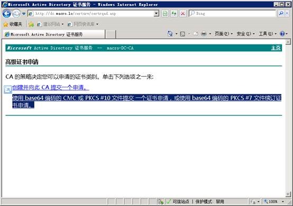Expand the Print dropdown arrow
This screenshot has width=293, height=206.
[x=210, y=34]
